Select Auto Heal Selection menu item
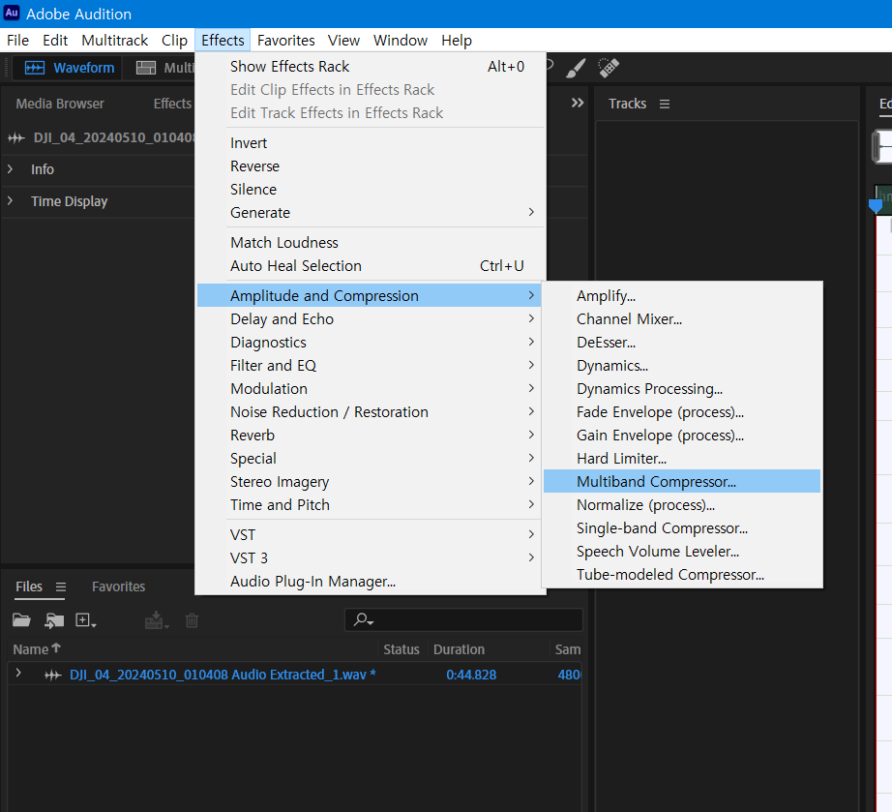This screenshot has height=812, width=892. click(371, 266)
